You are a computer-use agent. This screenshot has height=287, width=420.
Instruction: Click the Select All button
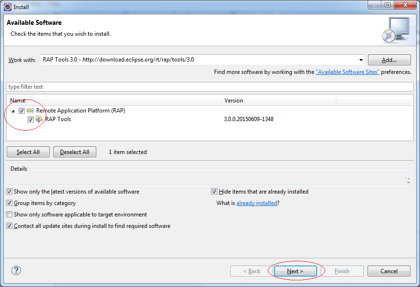28,152
